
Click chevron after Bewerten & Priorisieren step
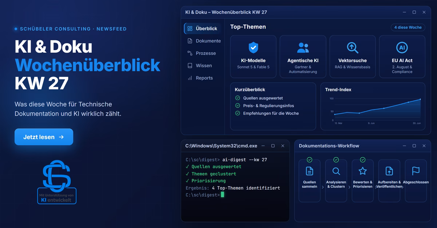tap(376, 187)
